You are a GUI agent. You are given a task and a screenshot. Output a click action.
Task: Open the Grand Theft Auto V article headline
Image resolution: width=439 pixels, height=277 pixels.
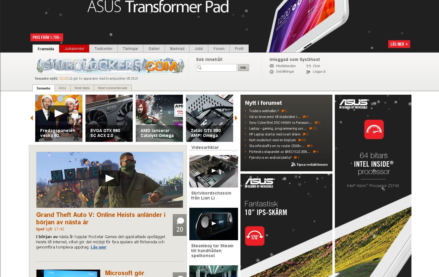101,218
